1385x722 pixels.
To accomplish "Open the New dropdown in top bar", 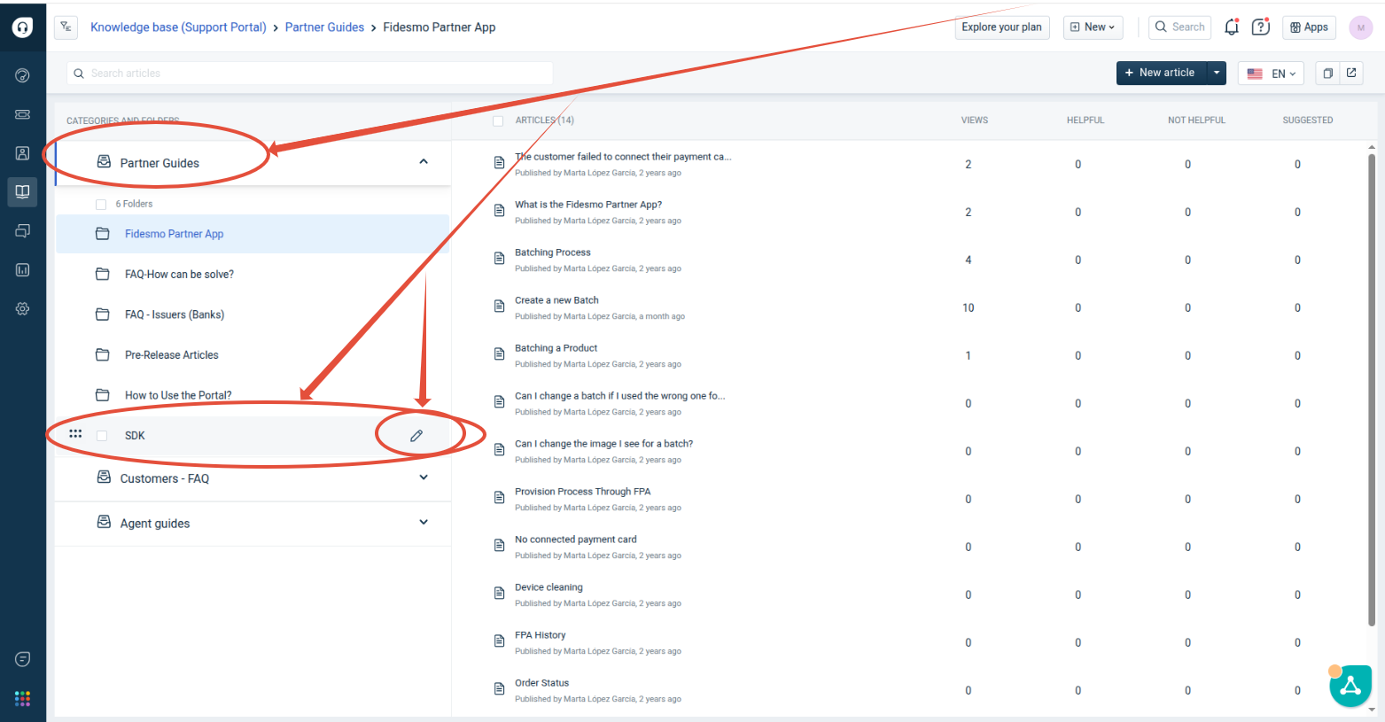I will (1093, 27).
